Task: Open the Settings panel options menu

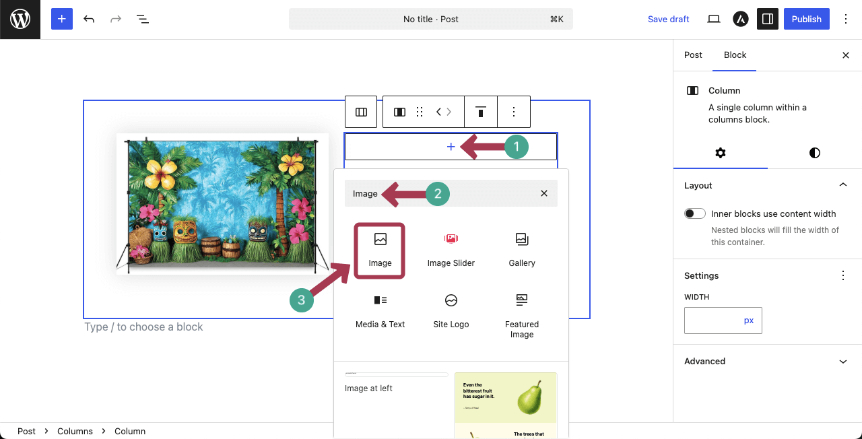Action: [x=842, y=275]
